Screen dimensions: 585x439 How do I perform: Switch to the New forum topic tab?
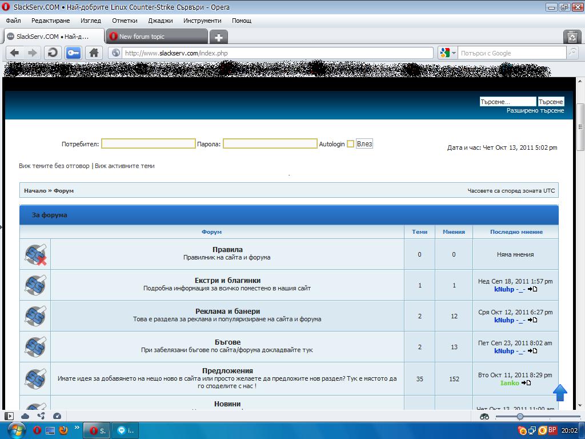(x=156, y=37)
